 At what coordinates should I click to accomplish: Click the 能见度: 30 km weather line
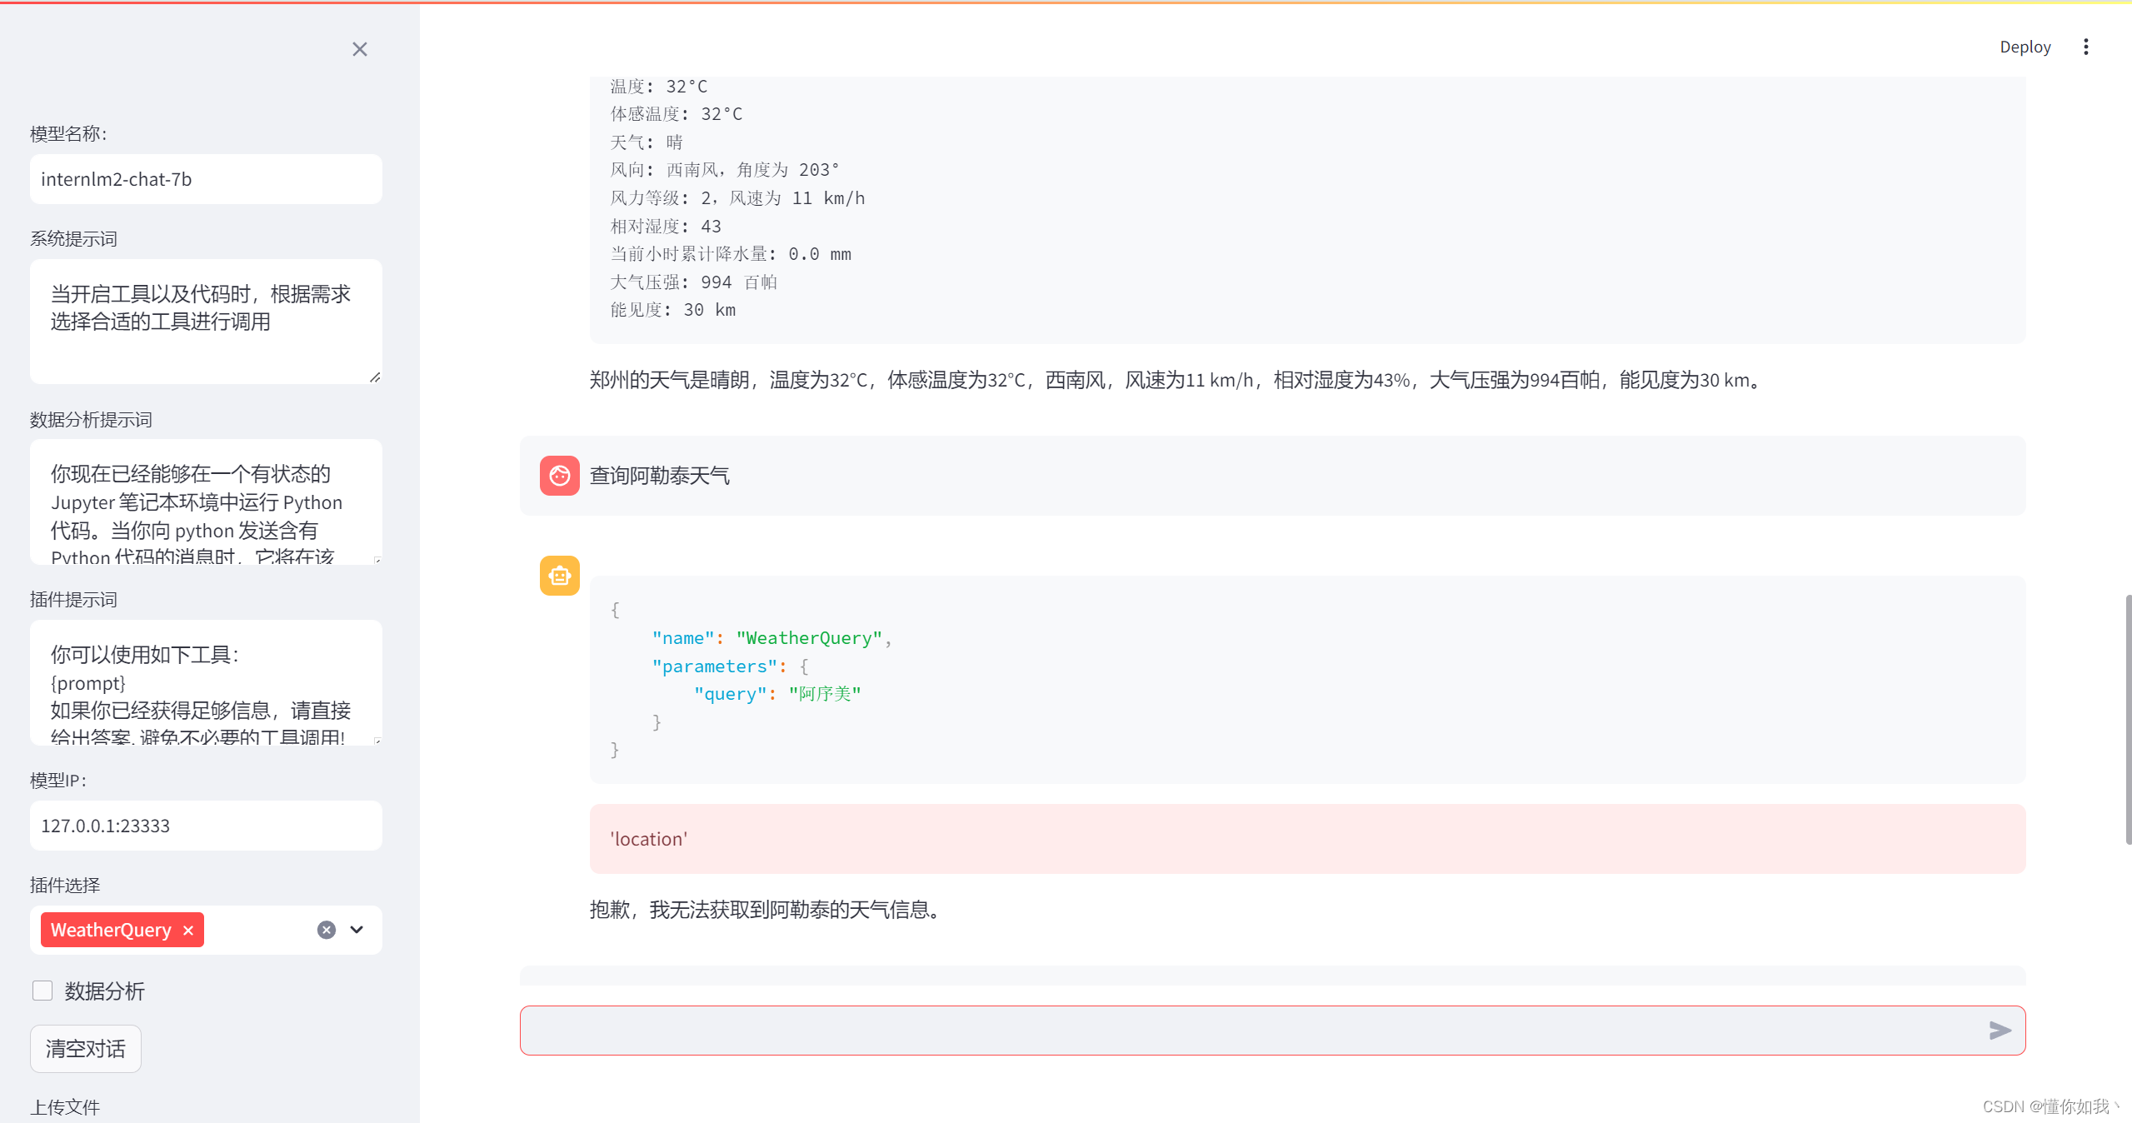coord(673,310)
